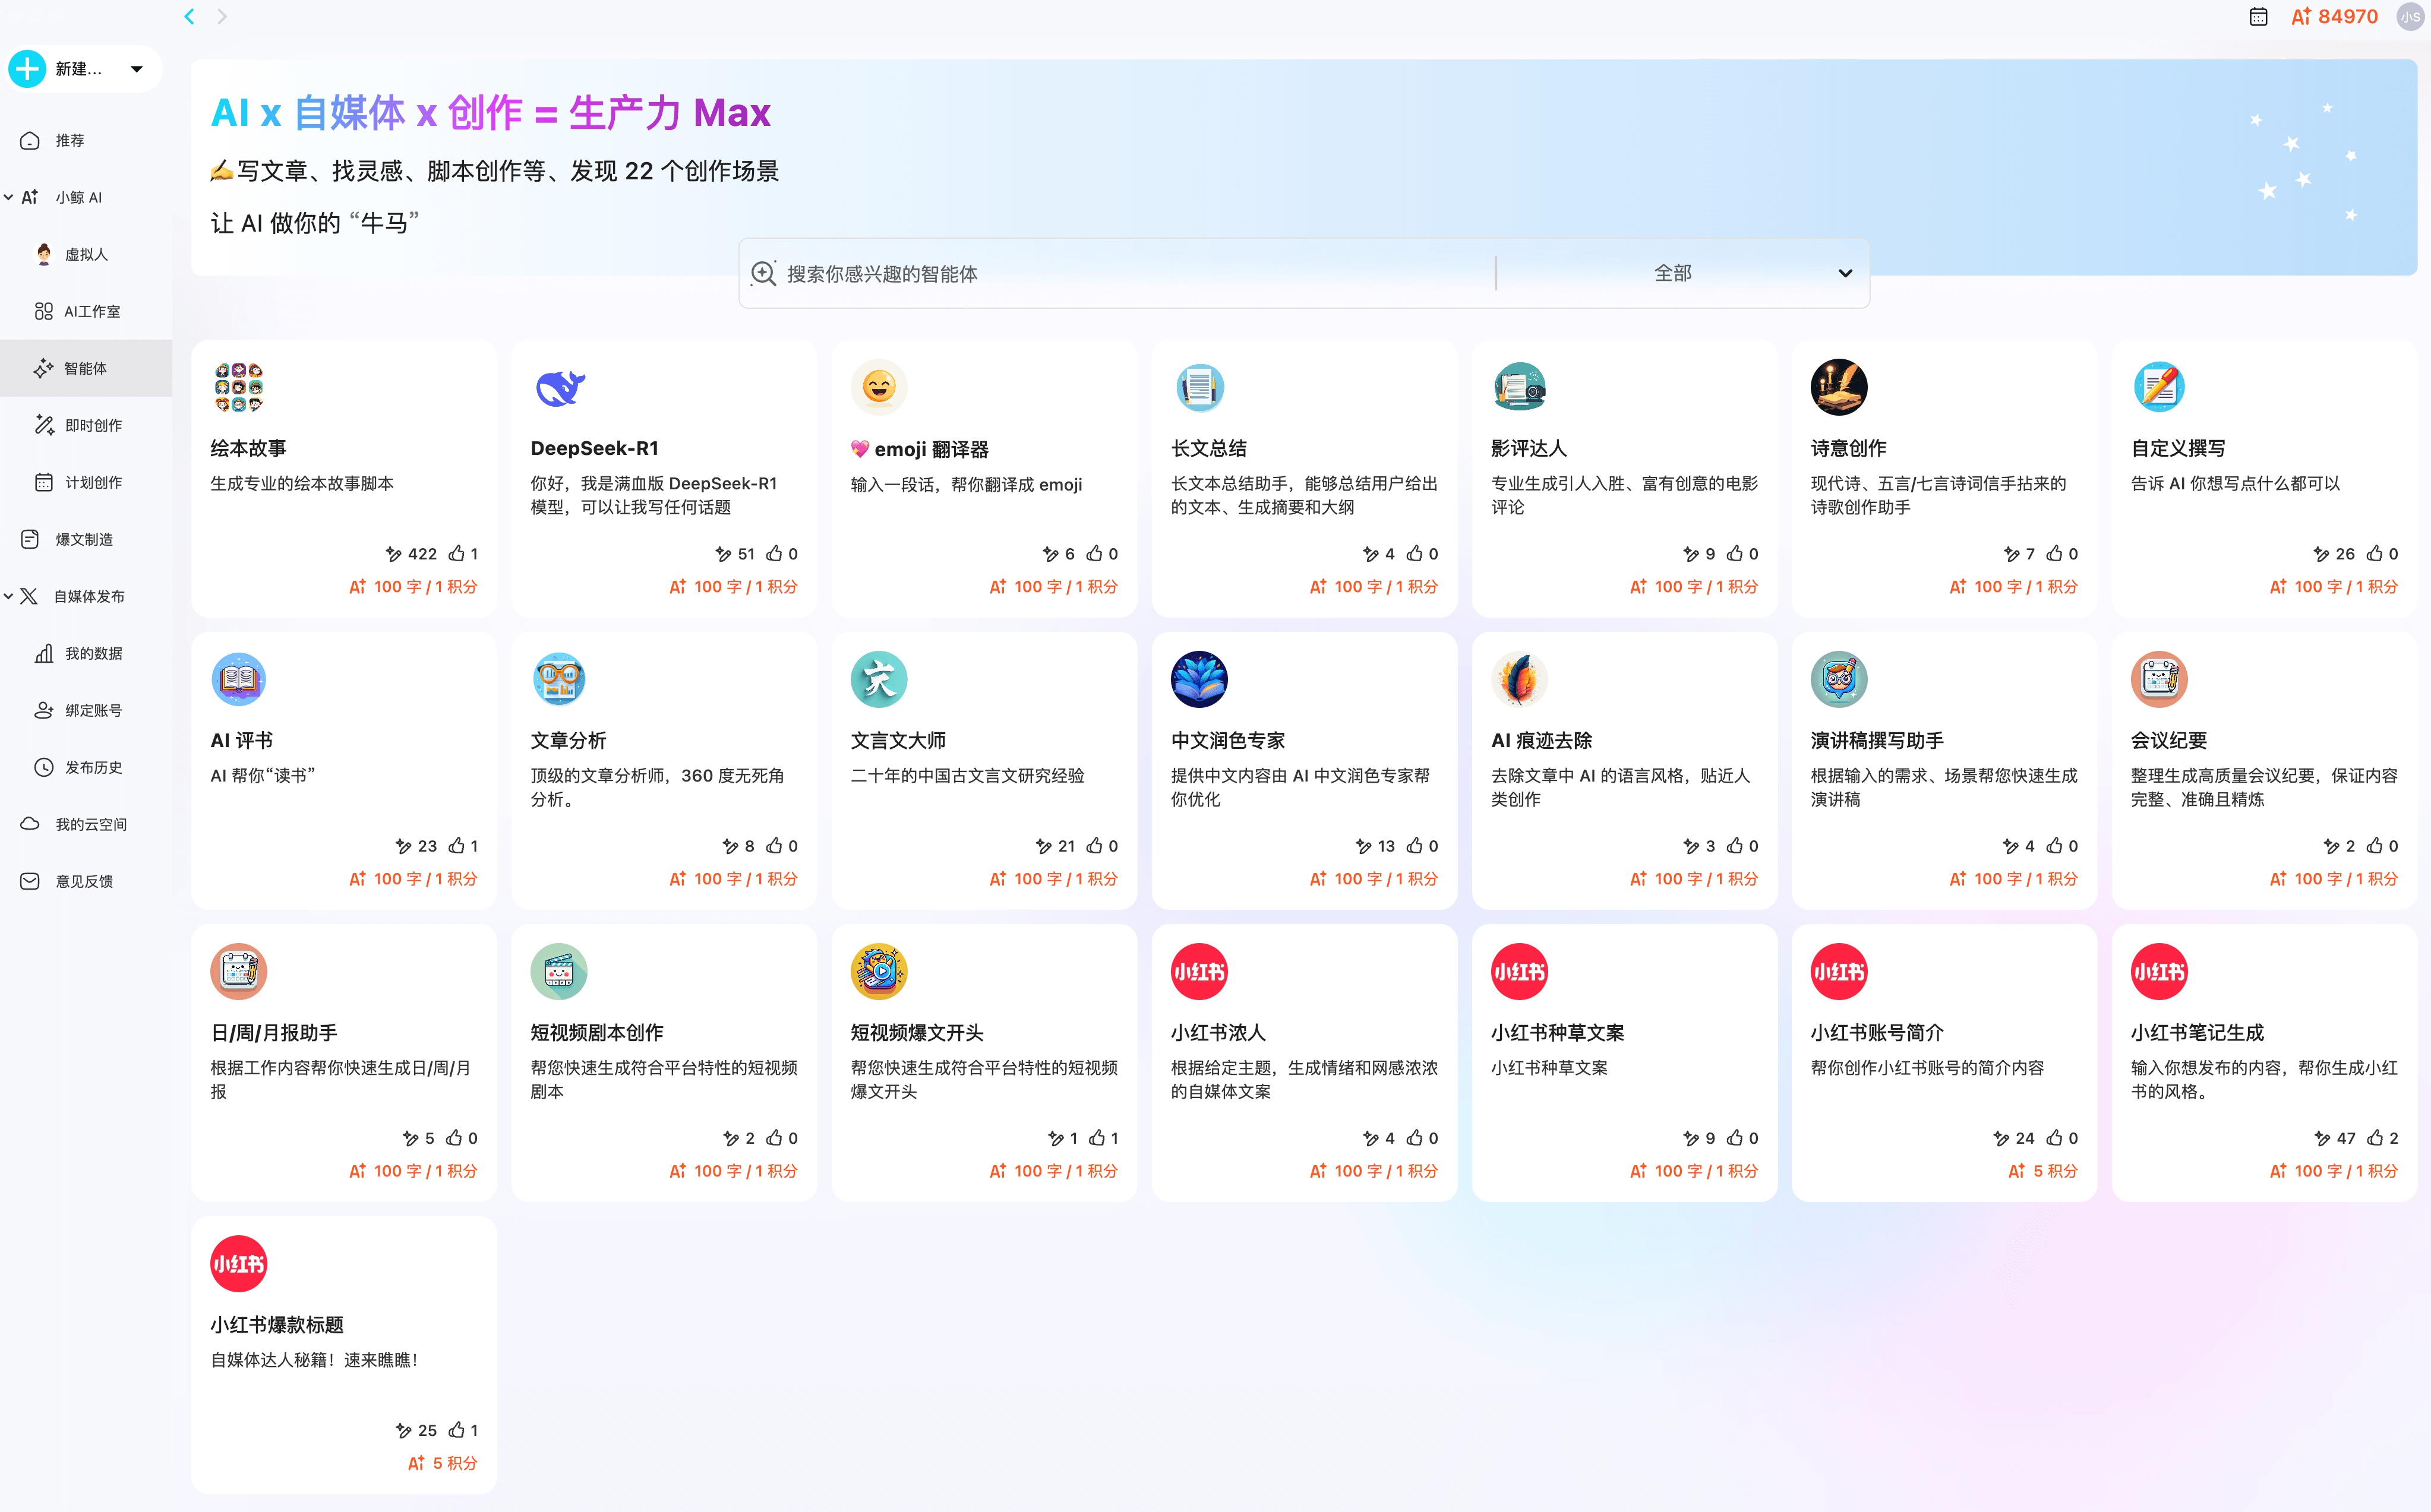Viewport: 2431px width, 1512px height.
Task: Click the 小红书爆款标题 logo icon
Action: (238, 1263)
